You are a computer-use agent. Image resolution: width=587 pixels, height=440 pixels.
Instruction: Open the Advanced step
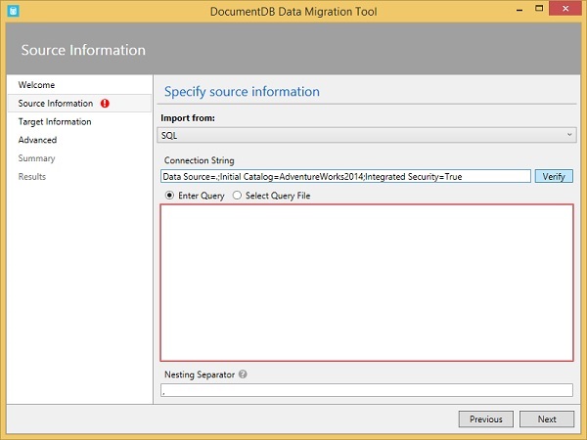point(38,140)
